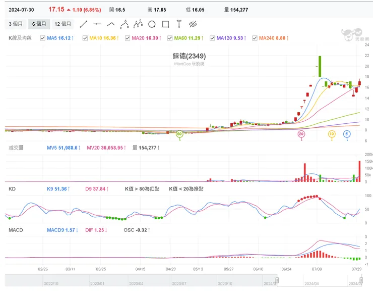This screenshot has height=291, width=373.
Task: Click the date 2024-07-30 in header
Action: pyautogui.click(x=21, y=10)
